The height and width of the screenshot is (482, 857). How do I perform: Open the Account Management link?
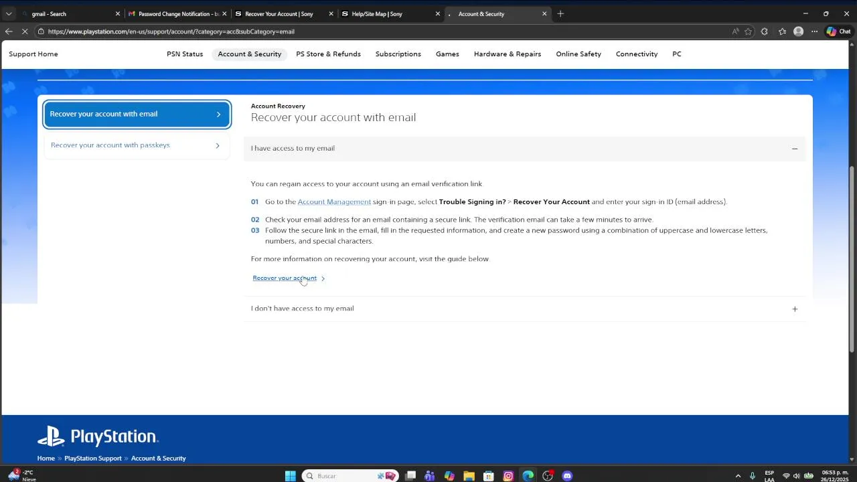tap(334, 202)
